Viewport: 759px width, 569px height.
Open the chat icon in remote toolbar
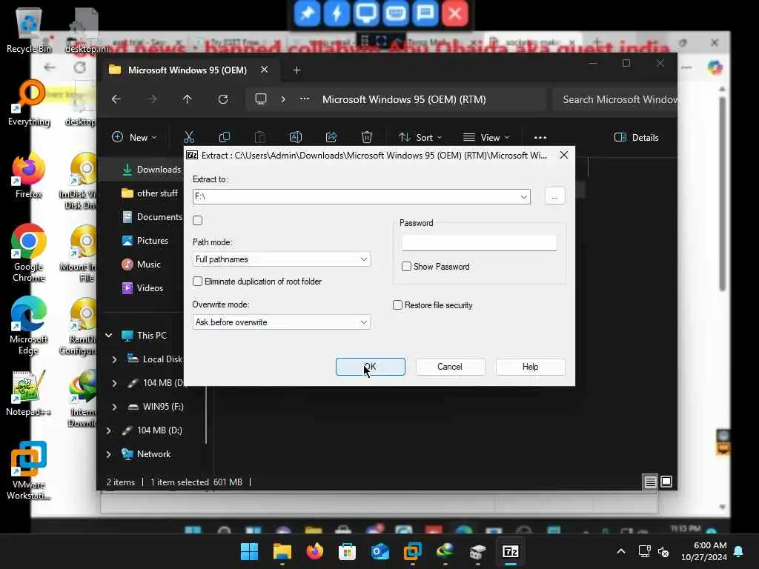[x=425, y=13]
